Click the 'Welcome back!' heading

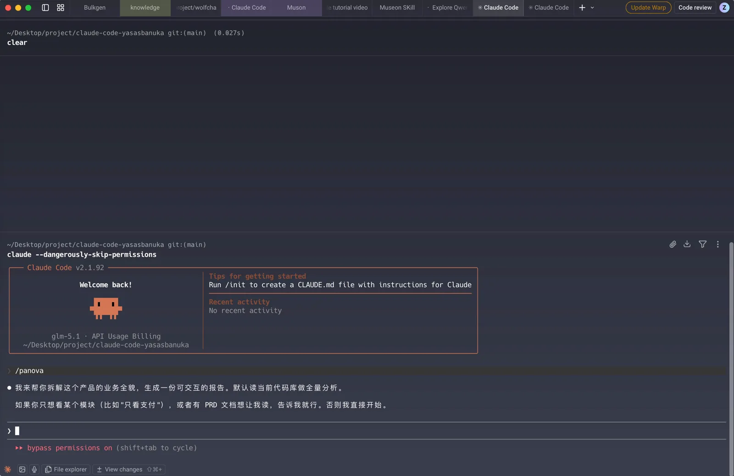point(106,285)
